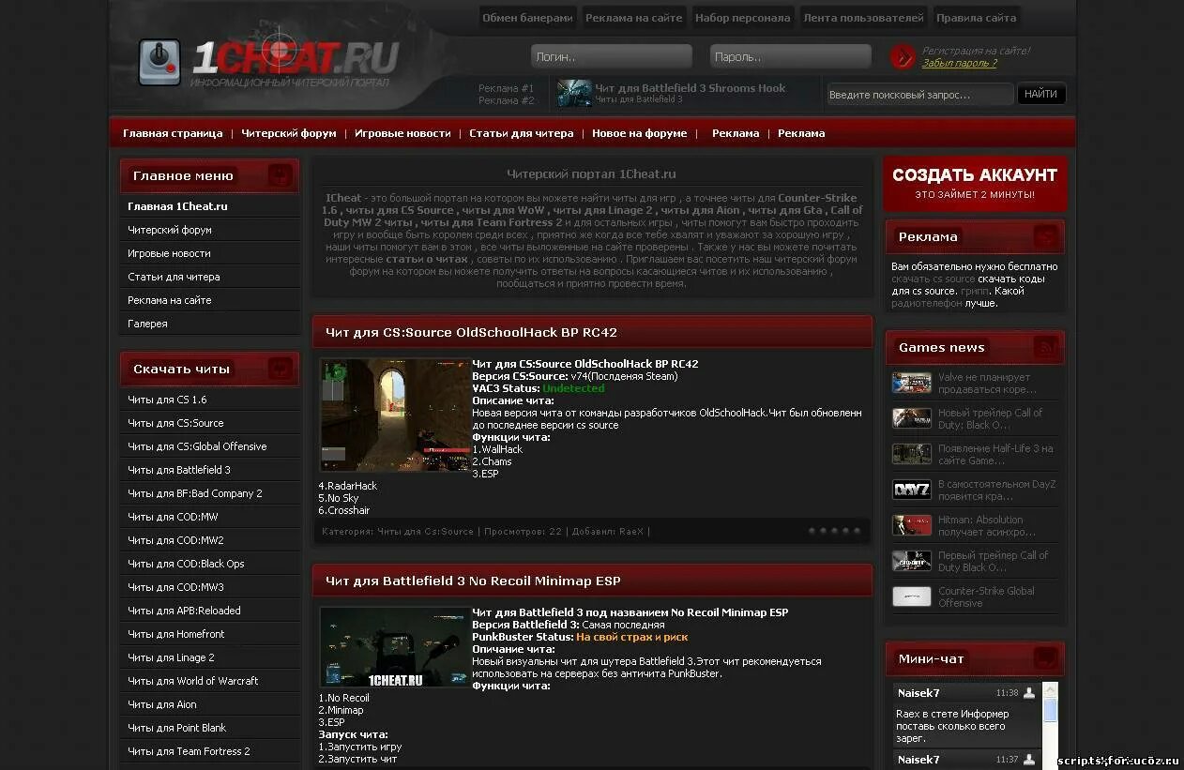Open Читы для Point Blank category
The height and width of the screenshot is (770, 1184).
tap(177, 728)
